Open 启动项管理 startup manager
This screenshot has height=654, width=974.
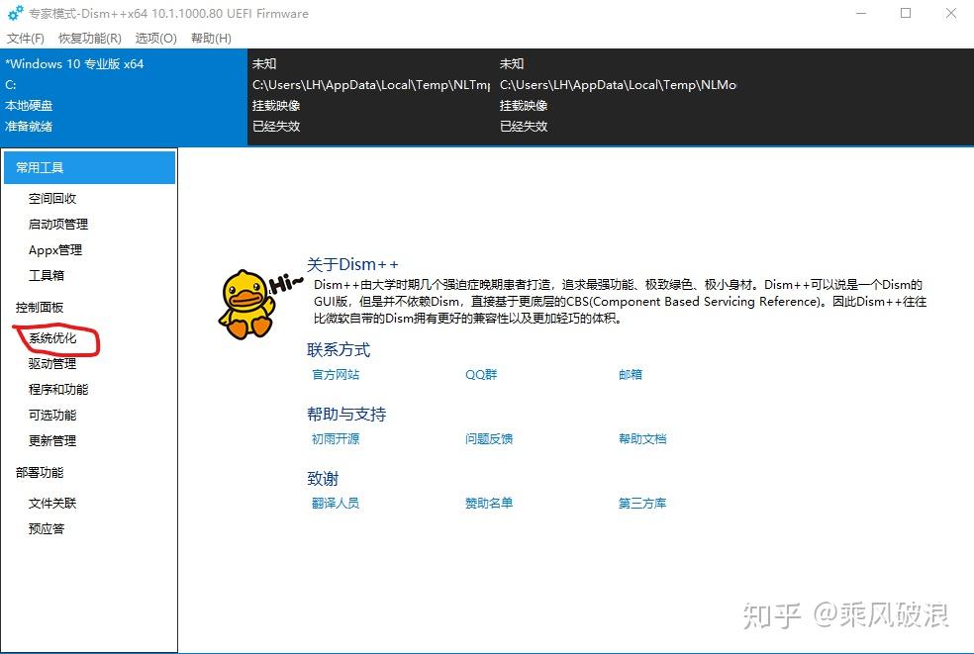click(57, 224)
